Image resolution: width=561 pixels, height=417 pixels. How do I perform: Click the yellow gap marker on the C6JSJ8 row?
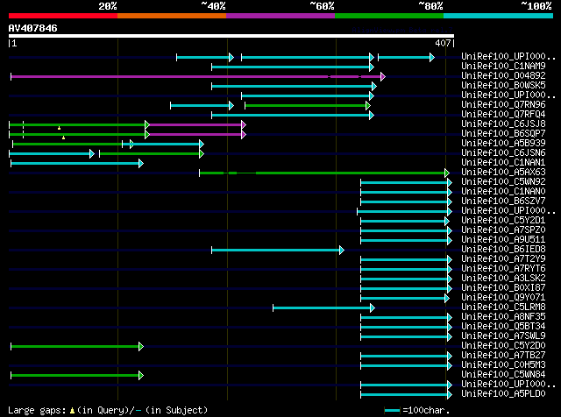[59, 128]
